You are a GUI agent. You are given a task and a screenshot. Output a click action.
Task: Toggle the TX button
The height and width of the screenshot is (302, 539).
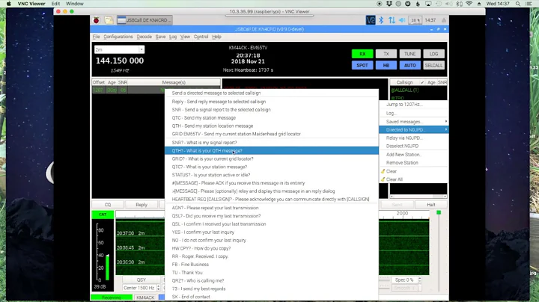[386, 54]
